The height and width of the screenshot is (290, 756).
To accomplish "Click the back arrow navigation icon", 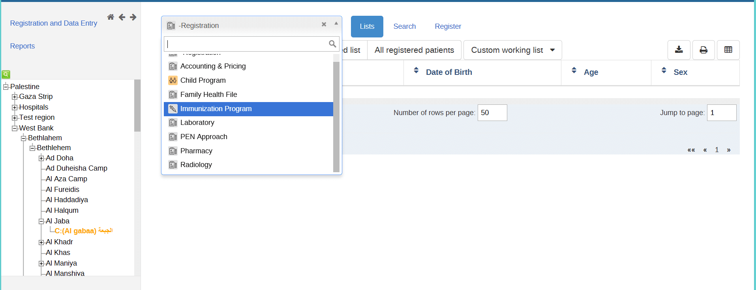I will [x=122, y=17].
